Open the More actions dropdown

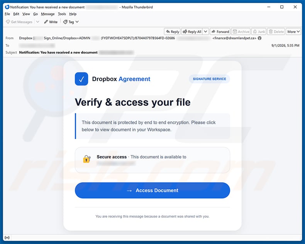click(293, 32)
